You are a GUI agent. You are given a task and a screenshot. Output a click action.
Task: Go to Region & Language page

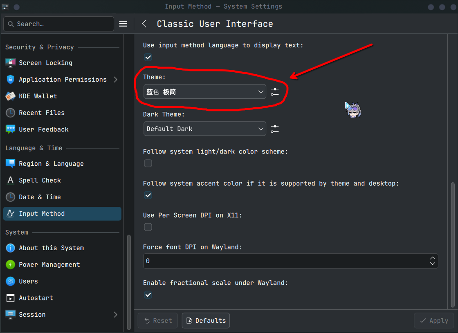pyautogui.click(x=51, y=164)
